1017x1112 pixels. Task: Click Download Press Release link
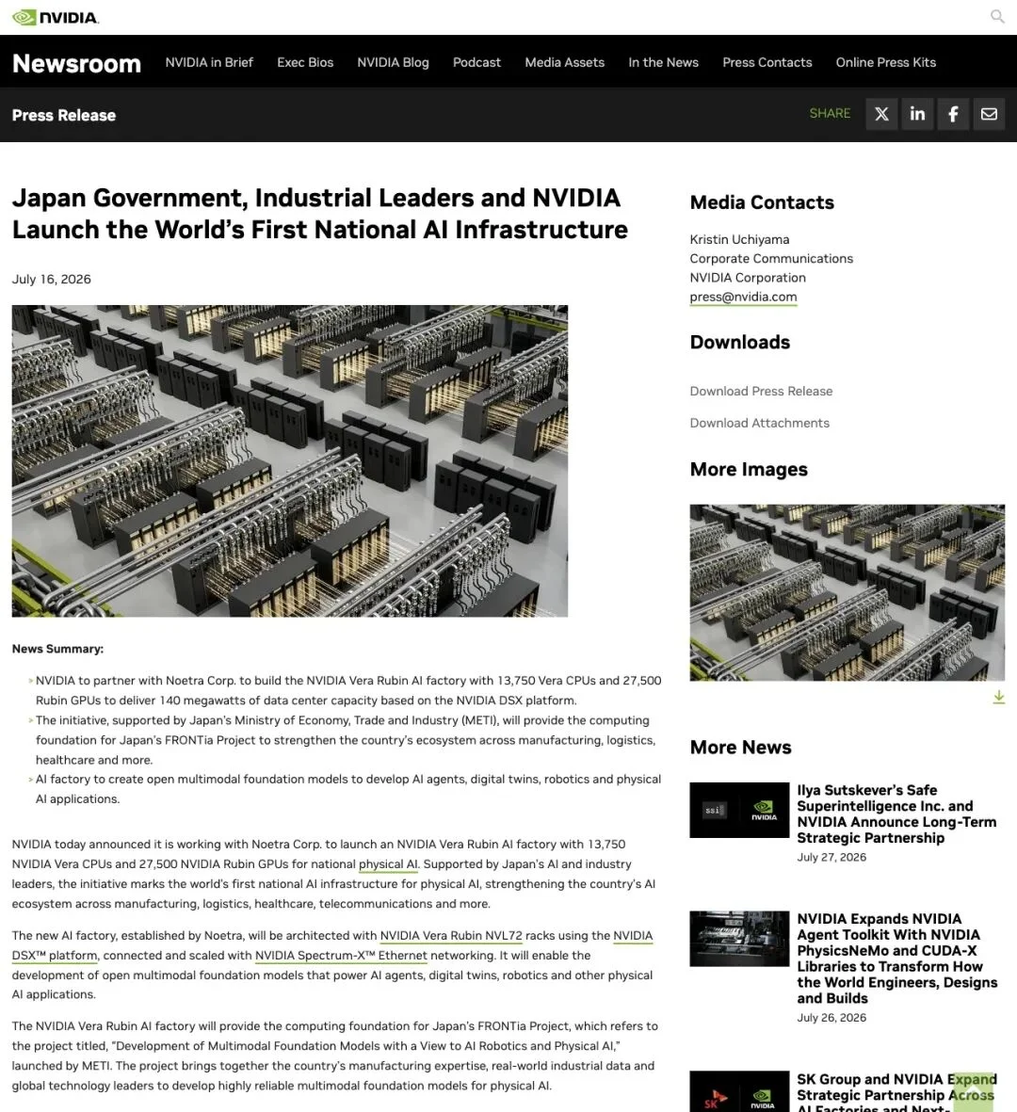(x=761, y=392)
